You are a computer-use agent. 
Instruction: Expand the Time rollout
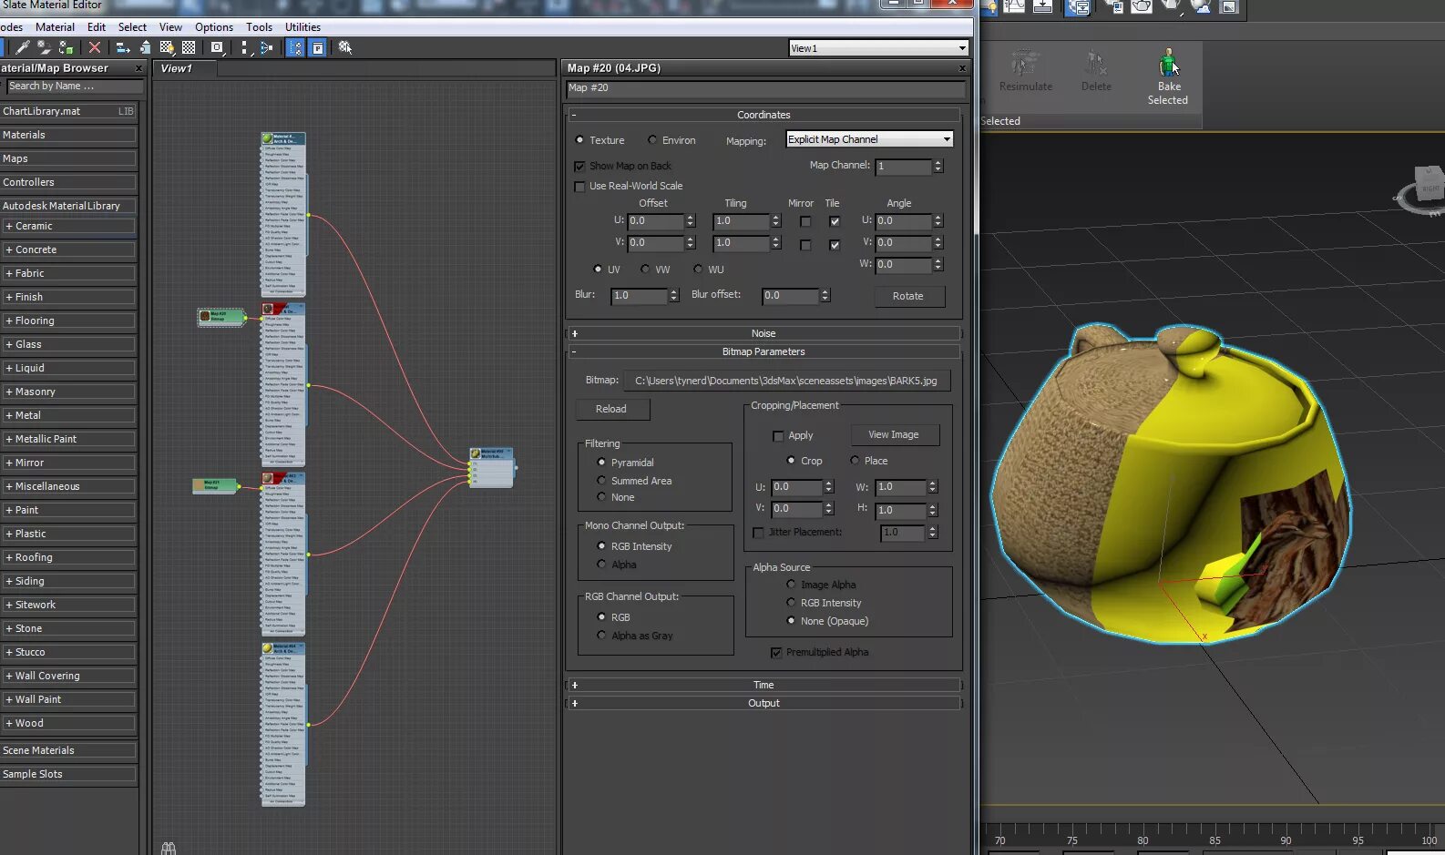coord(763,685)
